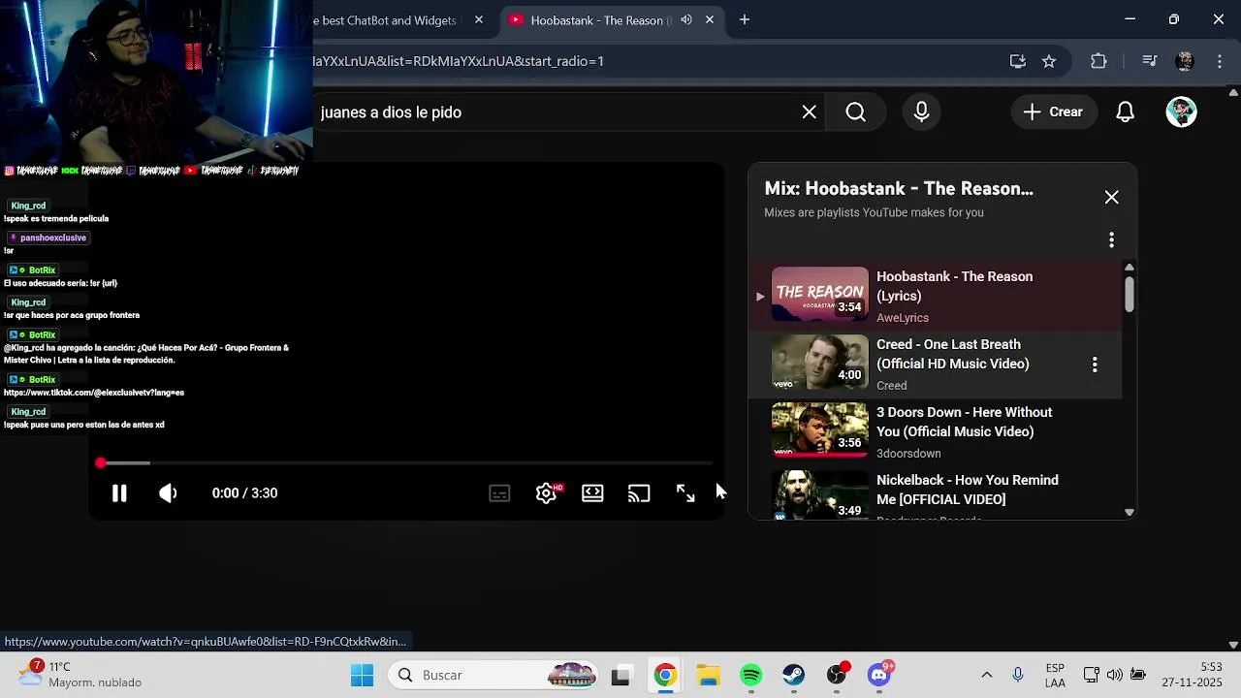
Task: Open Chrome three-dot menu
Action: tap(1219, 61)
